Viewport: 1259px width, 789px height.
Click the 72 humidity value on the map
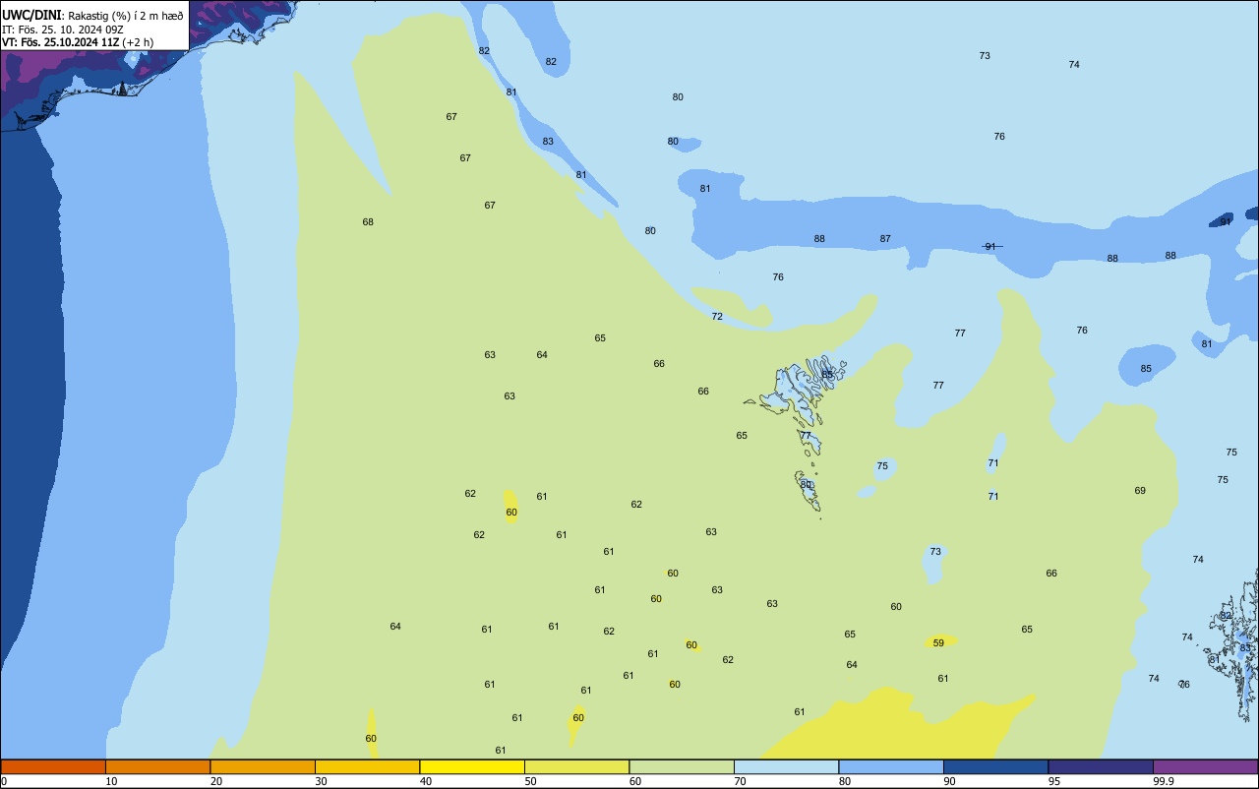click(717, 316)
